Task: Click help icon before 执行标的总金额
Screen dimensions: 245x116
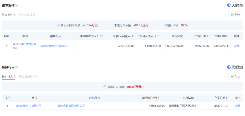Action: pyautogui.click(x=59, y=25)
